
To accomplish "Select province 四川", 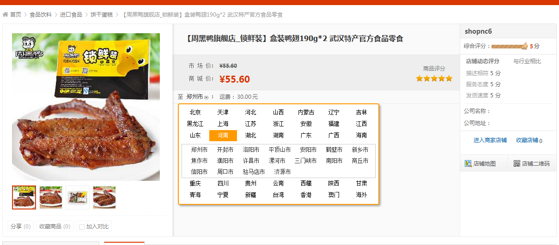I will [x=223, y=183].
